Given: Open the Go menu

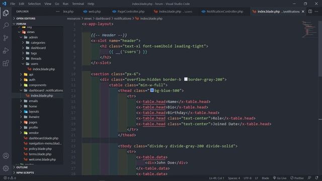Looking at the screenshot, I should point(57,4).
